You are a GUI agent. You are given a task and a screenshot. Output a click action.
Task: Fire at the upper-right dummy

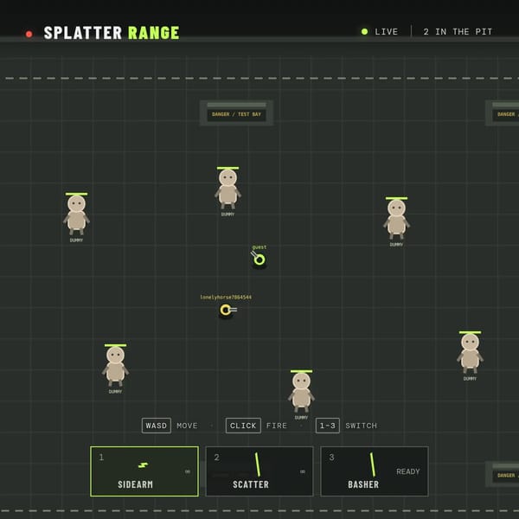pos(396,219)
